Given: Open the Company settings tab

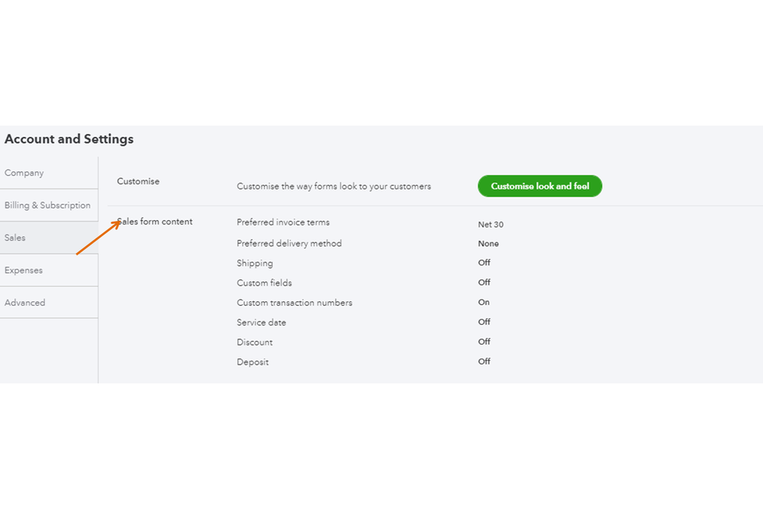Looking at the screenshot, I should pos(24,173).
